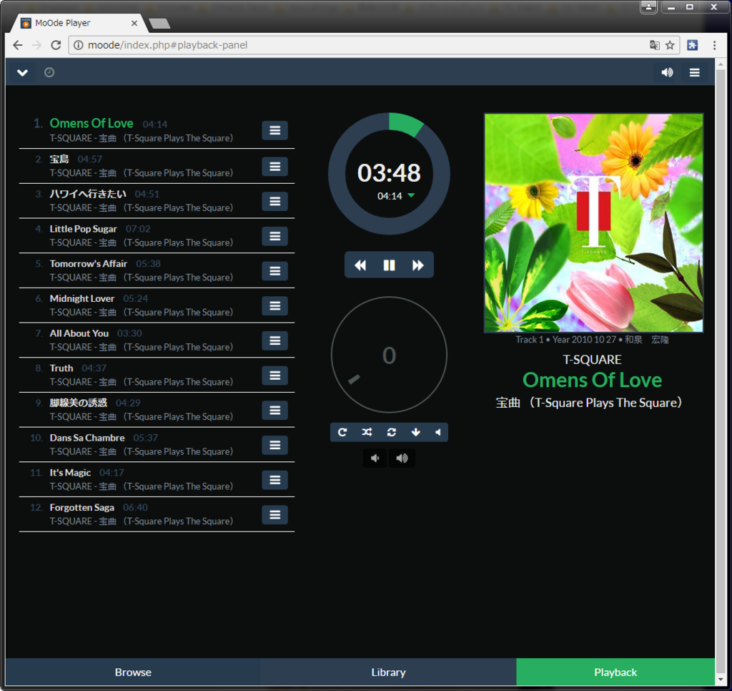Viewport: 732px width, 691px height.
Task: Switch to the Browse tab
Action: tap(133, 672)
